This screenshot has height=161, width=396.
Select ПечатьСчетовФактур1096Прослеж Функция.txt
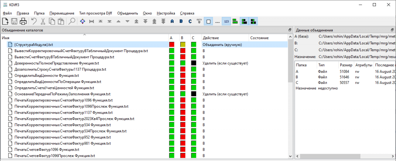55,156
